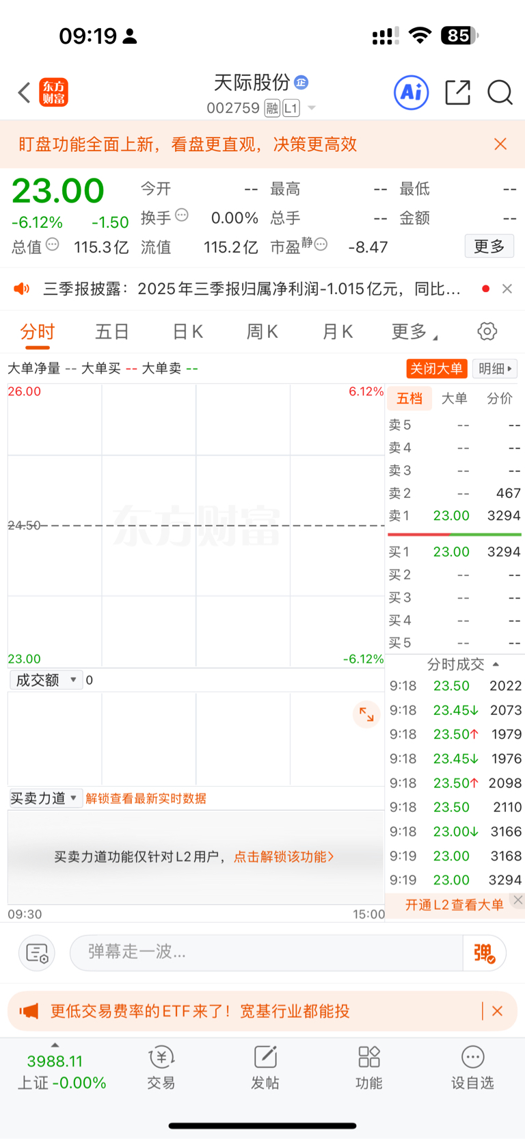Tap the 设自选 bottom icon
The height and width of the screenshot is (1139, 525).
pos(472,1068)
